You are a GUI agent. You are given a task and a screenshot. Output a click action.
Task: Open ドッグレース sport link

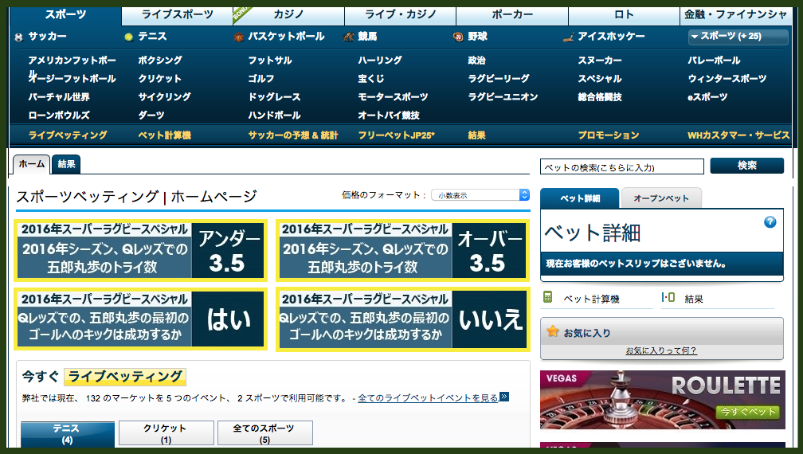(x=275, y=97)
